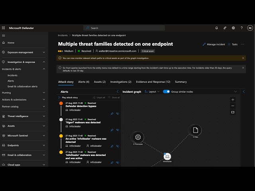Click the Endpoints icon in sidebar
Image resolution: width=255 pixels, height=191 pixels.
coord(4,145)
